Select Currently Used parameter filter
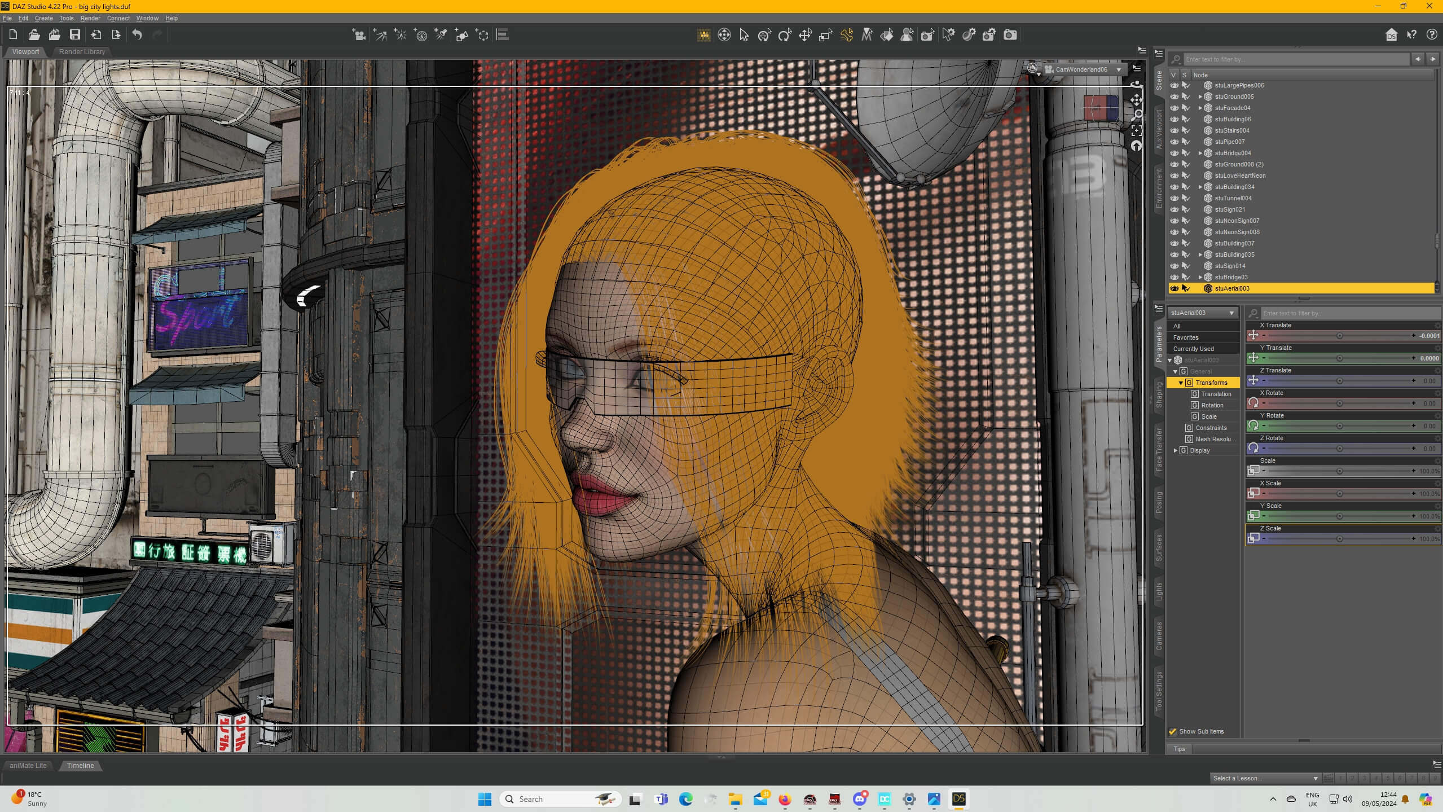The width and height of the screenshot is (1443, 812). [1194, 349]
